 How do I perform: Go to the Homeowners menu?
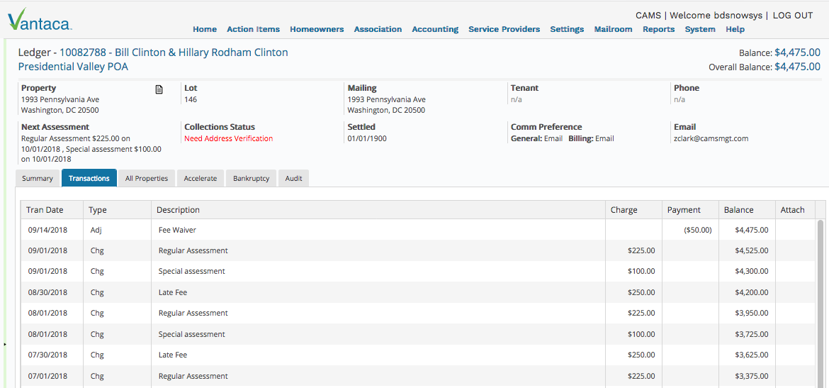tap(317, 29)
